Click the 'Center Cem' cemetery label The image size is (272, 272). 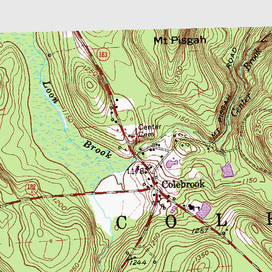149,131
